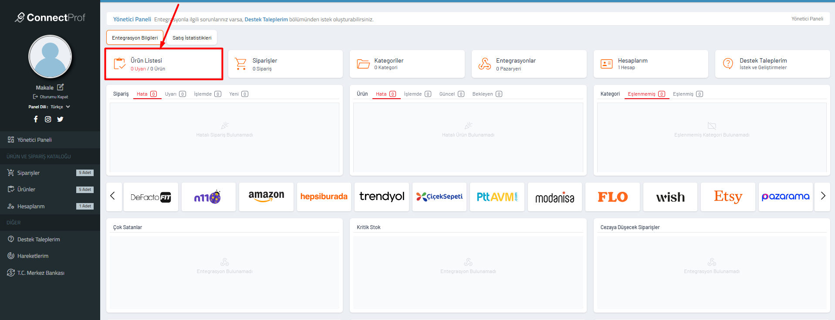The height and width of the screenshot is (320, 835).
Task: Click the 0 Pazaryeri text under Entegrasyonlar
Action: point(508,69)
